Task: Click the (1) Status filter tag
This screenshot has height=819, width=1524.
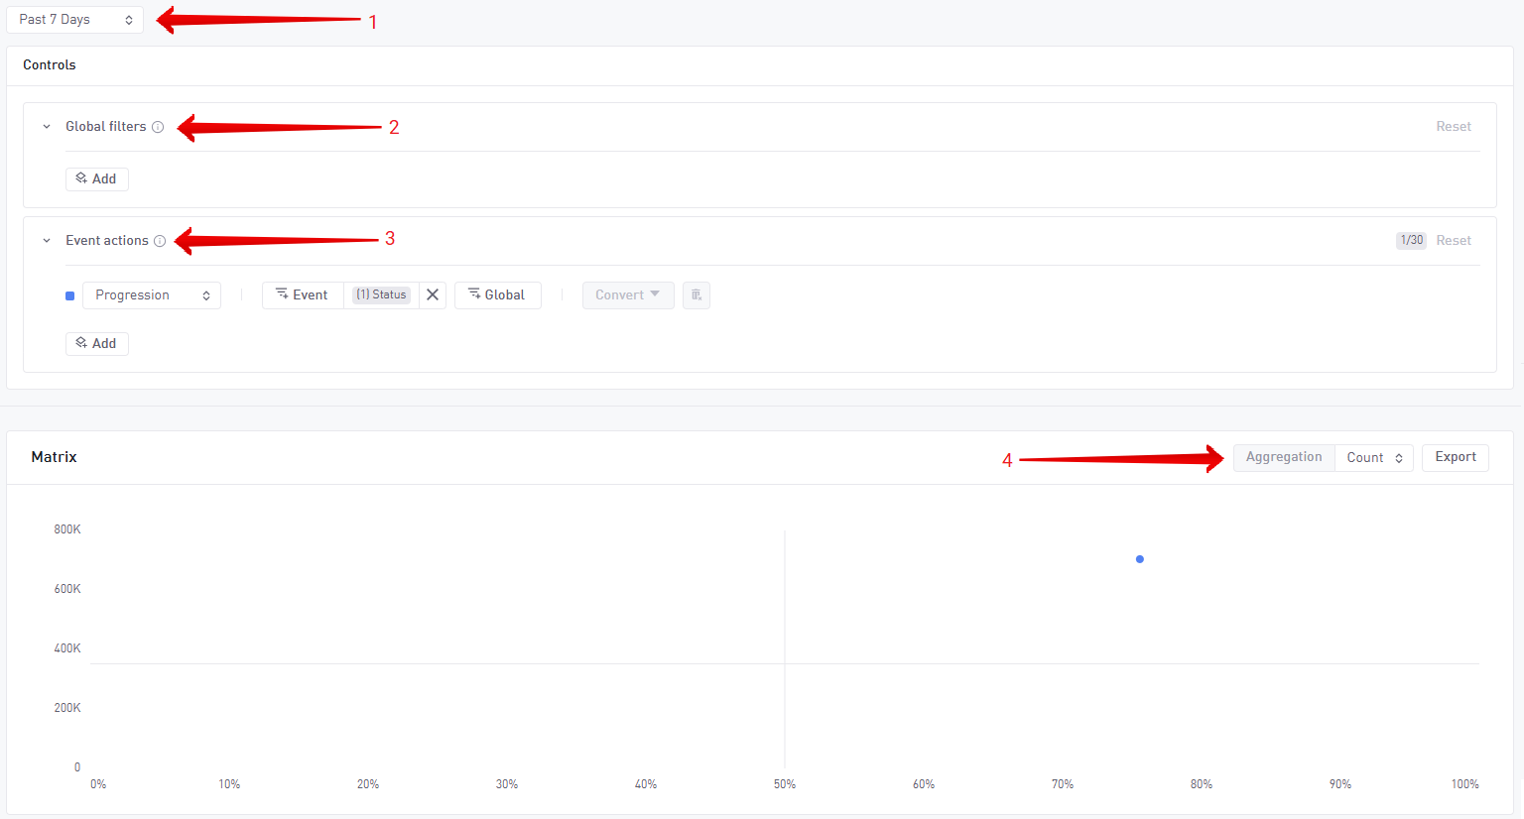Action: (x=381, y=295)
